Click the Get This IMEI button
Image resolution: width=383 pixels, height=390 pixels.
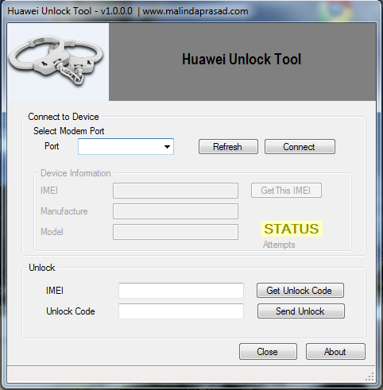[x=286, y=191]
